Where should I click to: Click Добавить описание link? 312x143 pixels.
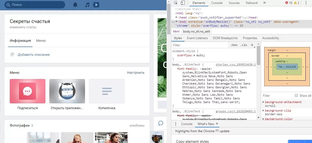pyautogui.click(x=34, y=54)
